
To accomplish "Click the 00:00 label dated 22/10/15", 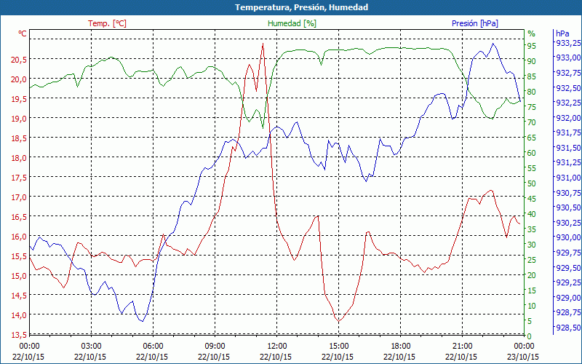I will tap(29, 347).
